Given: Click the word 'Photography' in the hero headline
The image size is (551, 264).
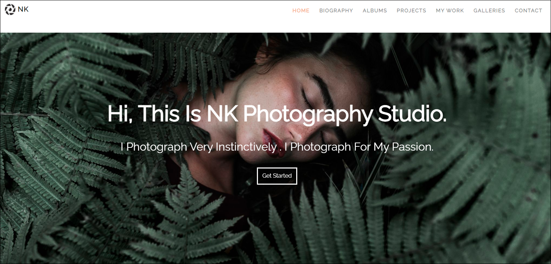Looking at the screenshot, I should 308,114.
